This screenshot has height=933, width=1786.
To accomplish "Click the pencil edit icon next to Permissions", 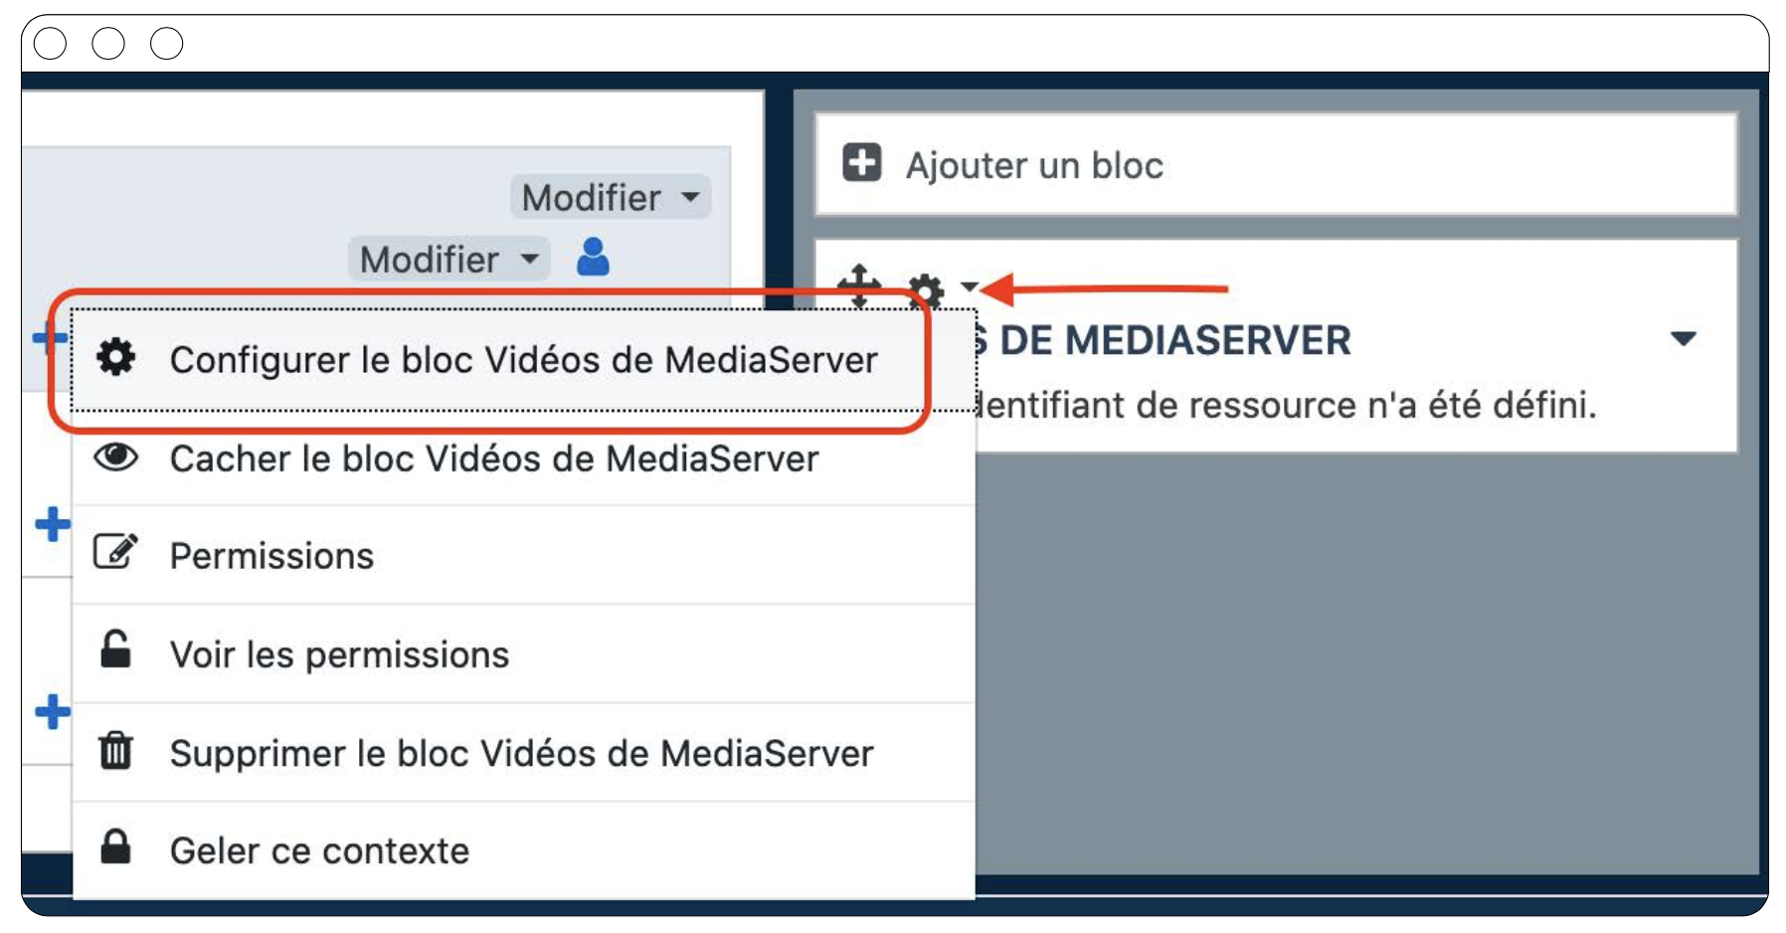I will [115, 552].
